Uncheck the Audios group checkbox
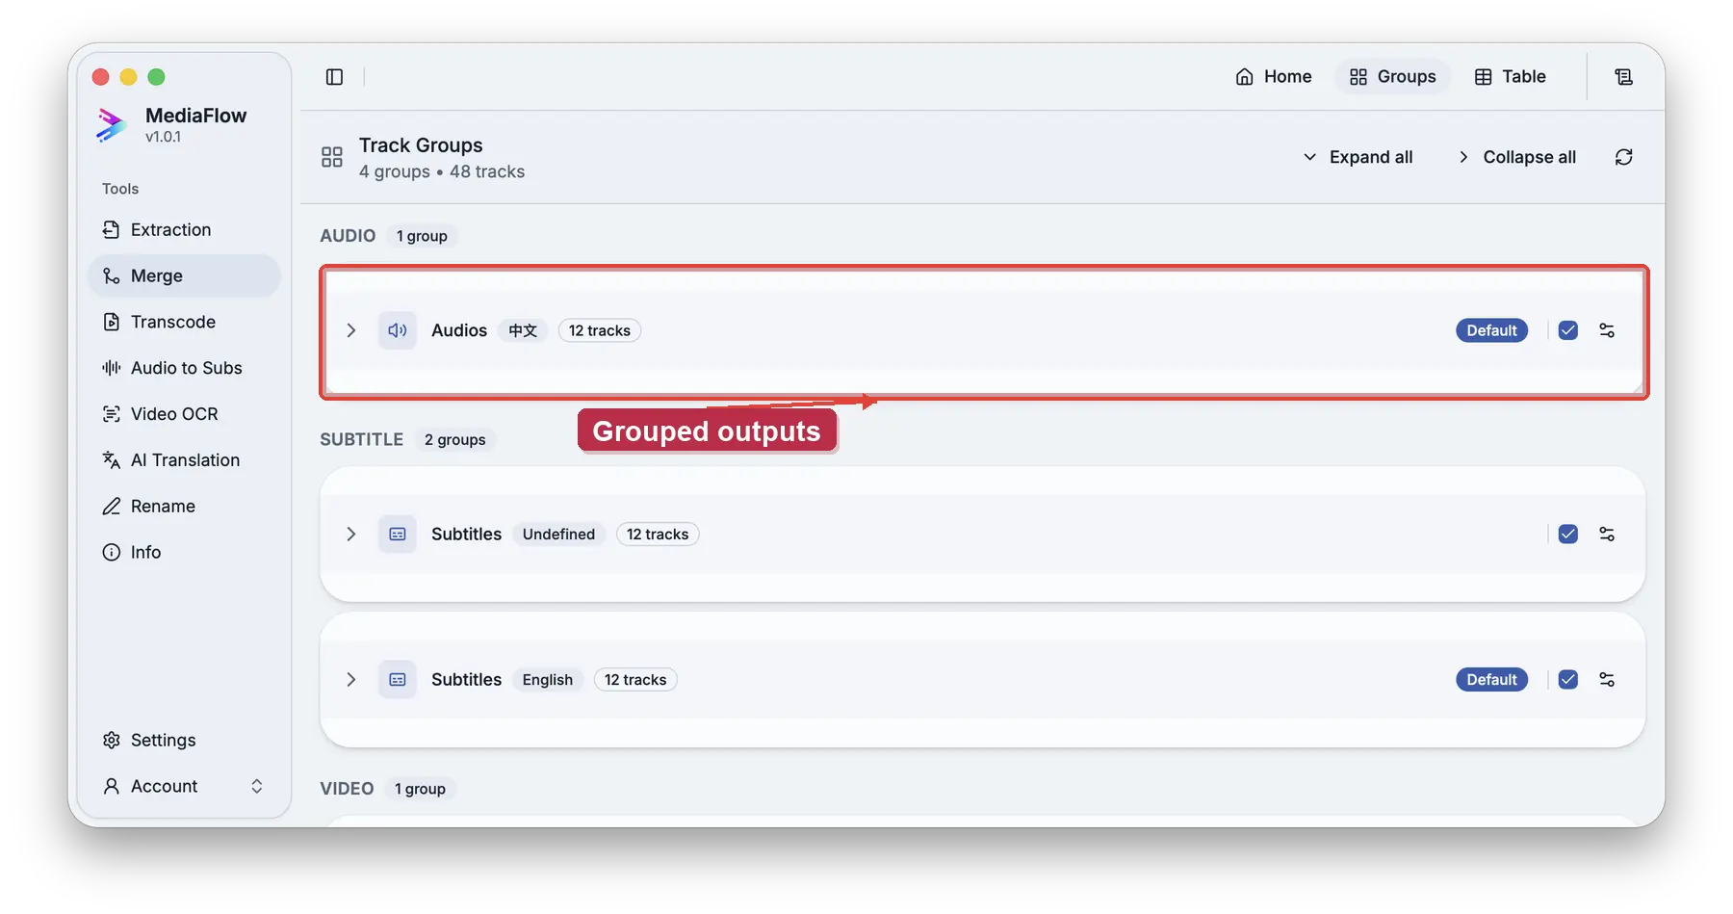The height and width of the screenshot is (914, 1733). tap(1568, 330)
